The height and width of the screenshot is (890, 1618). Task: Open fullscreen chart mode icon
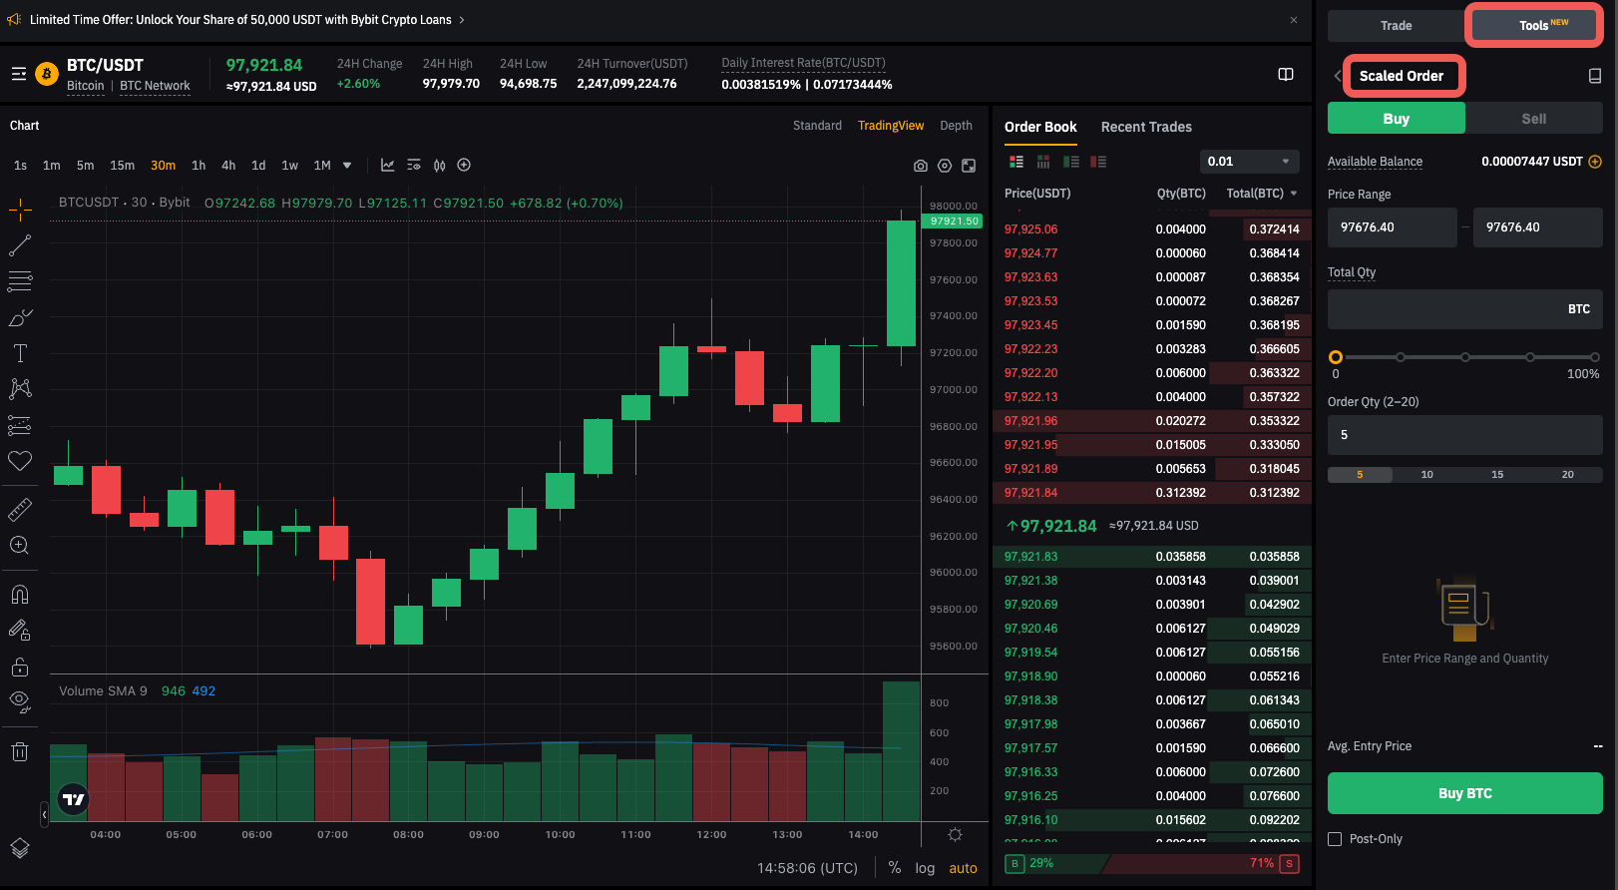pos(969,166)
